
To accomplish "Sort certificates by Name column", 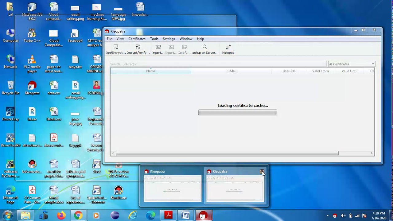I will point(151,71).
